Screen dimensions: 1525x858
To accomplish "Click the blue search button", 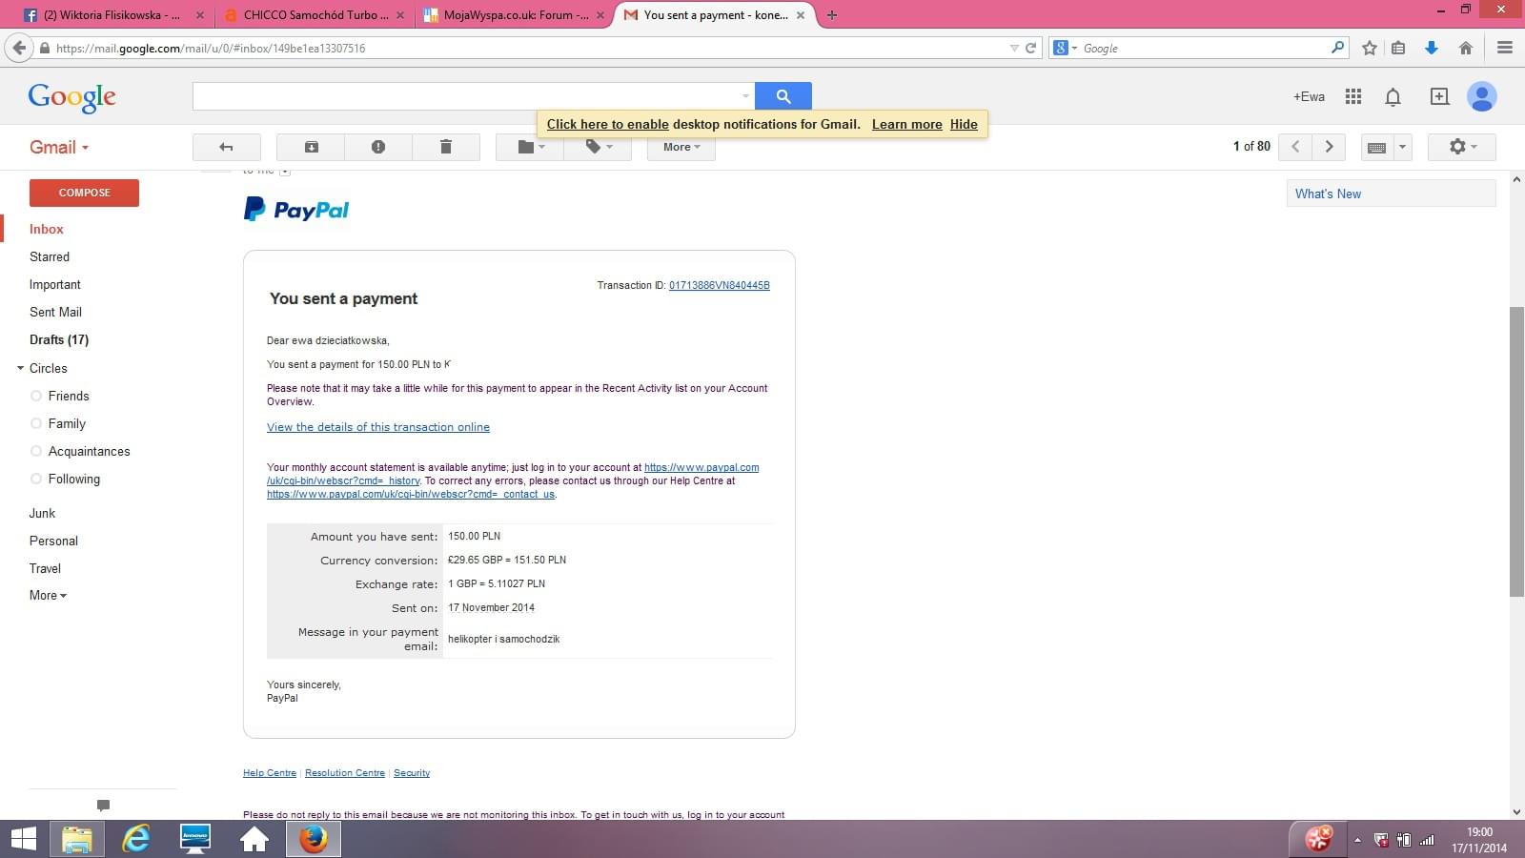I will [783, 96].
